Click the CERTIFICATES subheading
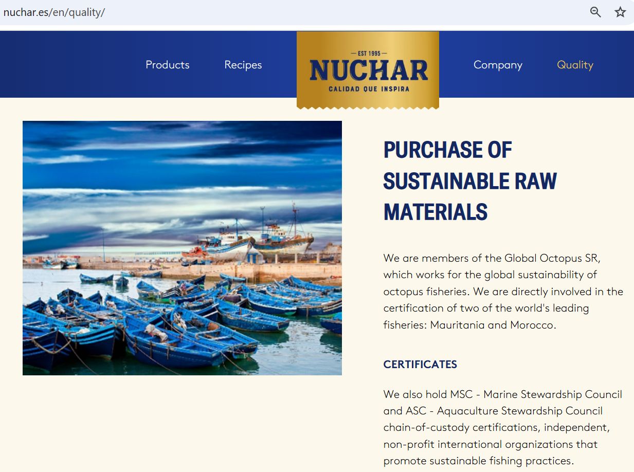 pyautogui.click(x=420, y=365)
